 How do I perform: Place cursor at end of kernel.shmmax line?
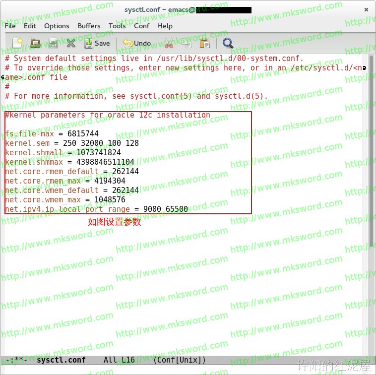[x=134, y=162]
